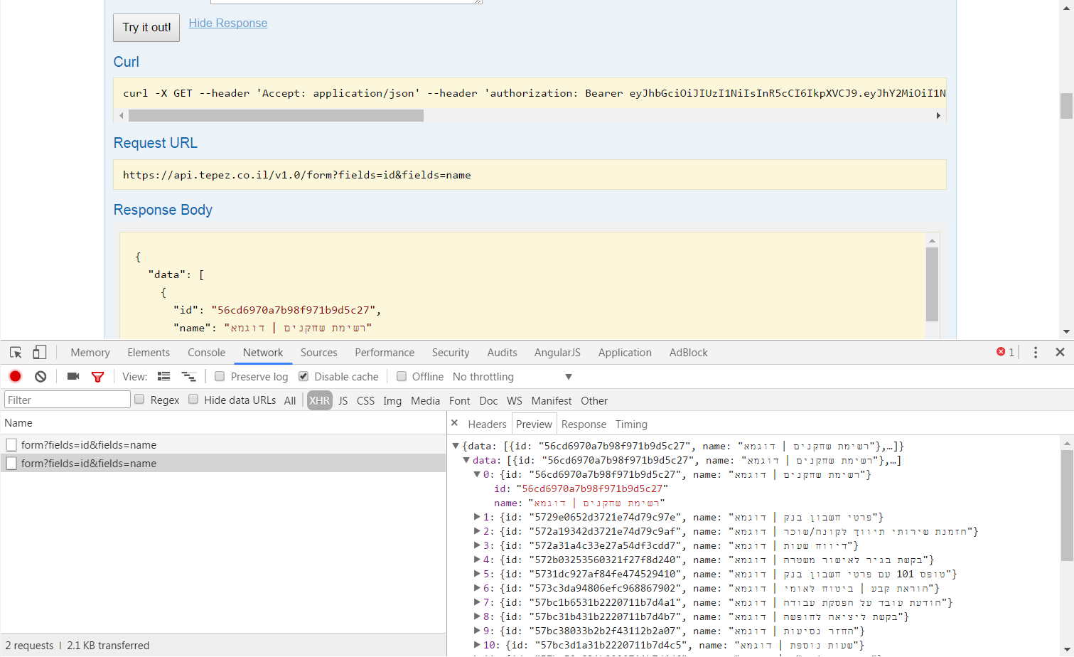The height and width of the screenshot is (657, 1074).
Task: Close the request details pane
Action: [455, 423]
